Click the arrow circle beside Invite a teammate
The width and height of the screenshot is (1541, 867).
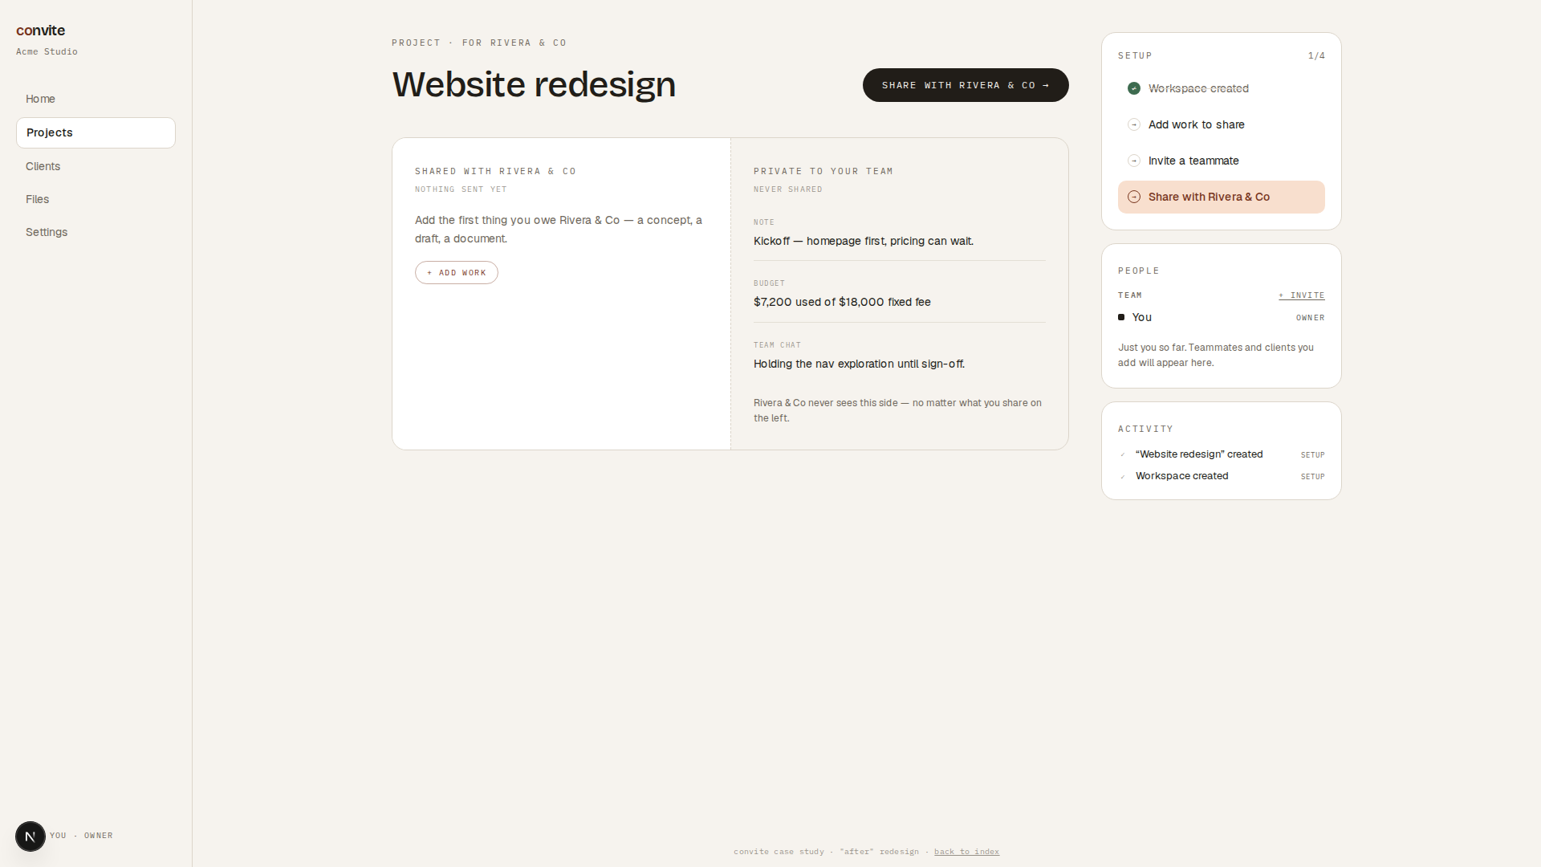pos(1134,161)
